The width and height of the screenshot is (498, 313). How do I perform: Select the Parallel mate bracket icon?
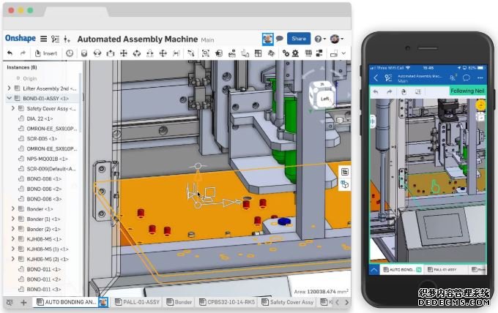[176, 53]
